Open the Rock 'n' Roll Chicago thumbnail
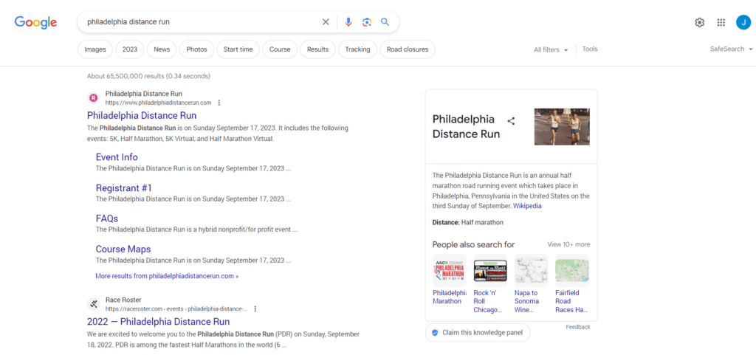The width and height of the screenshot is (756, 355). coord(490,270)
